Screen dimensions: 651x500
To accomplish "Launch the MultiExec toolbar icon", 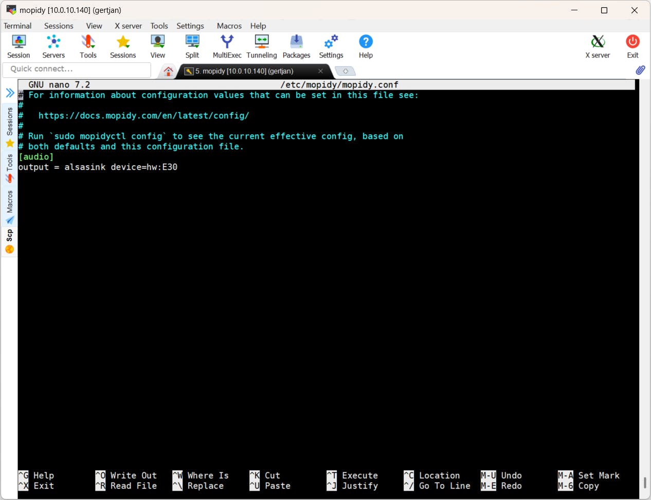I will [227, 46].
